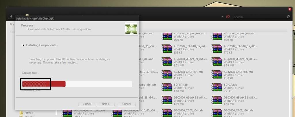Click the DEC2006_d3dx9_32_x86 file name

(x=241, y=98)
